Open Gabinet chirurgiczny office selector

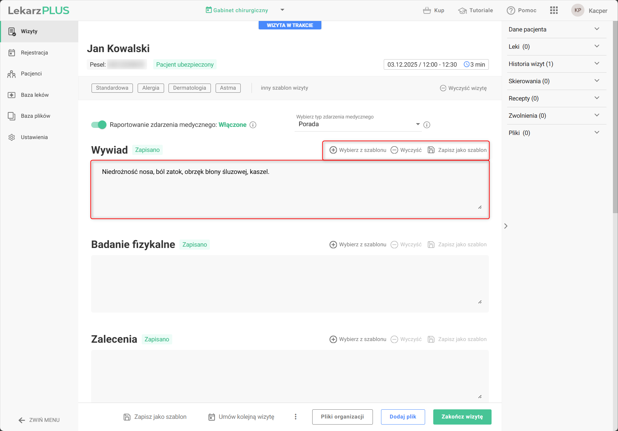245,10
